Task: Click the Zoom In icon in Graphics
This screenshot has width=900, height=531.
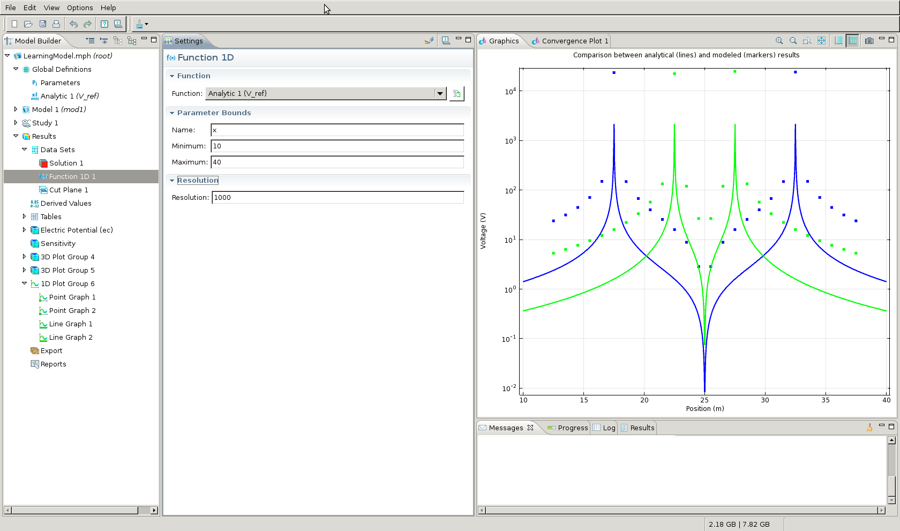Action: [779, 41]
